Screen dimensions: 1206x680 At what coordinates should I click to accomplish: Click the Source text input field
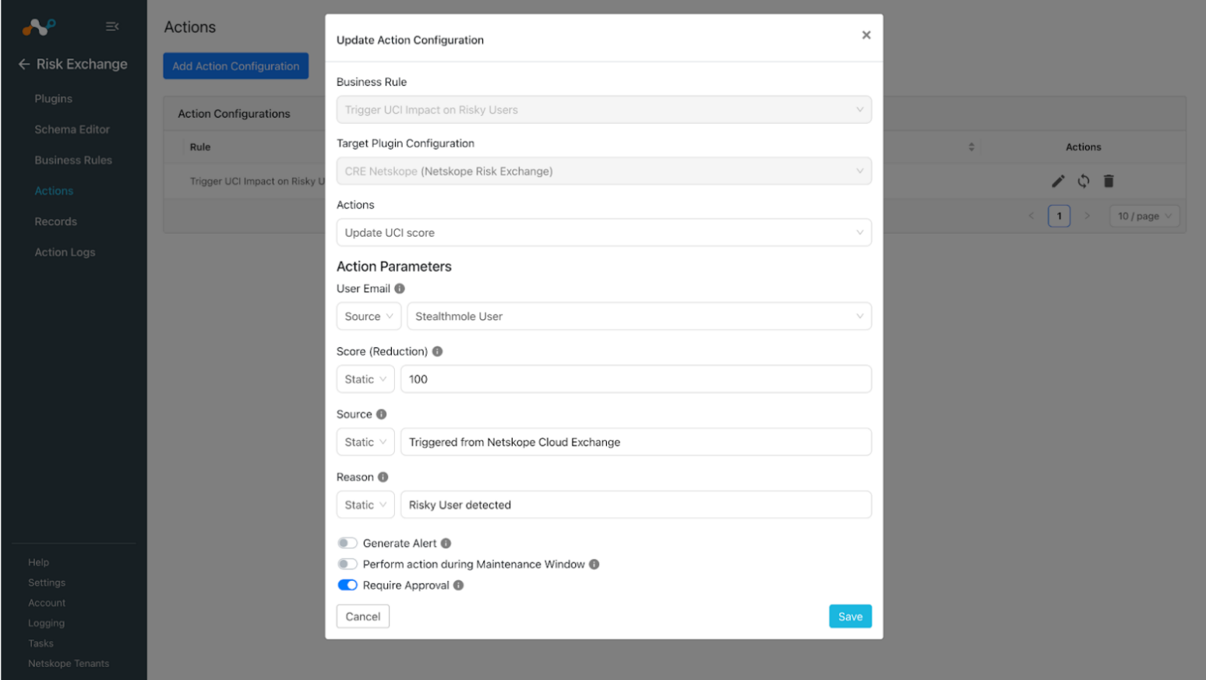636,442
